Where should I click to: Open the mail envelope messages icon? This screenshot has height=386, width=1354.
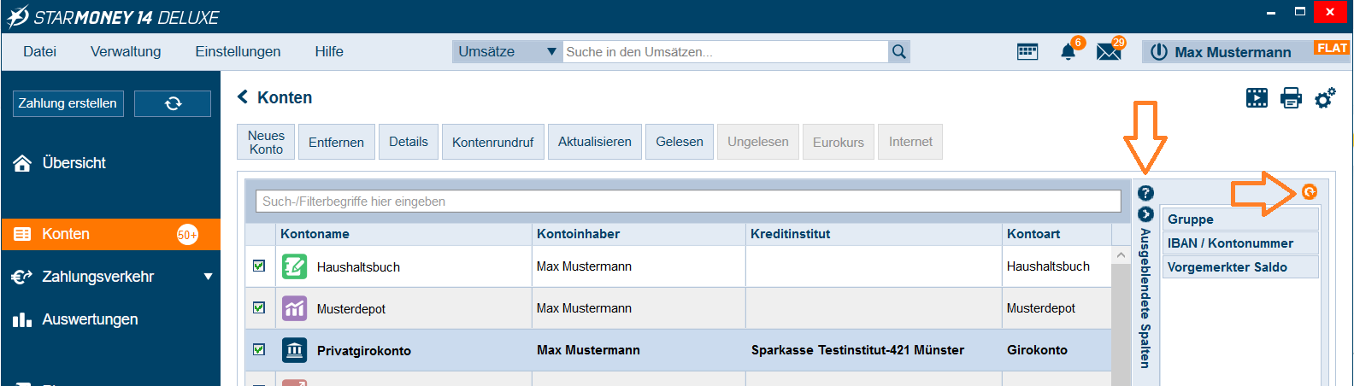point(1109,52)
